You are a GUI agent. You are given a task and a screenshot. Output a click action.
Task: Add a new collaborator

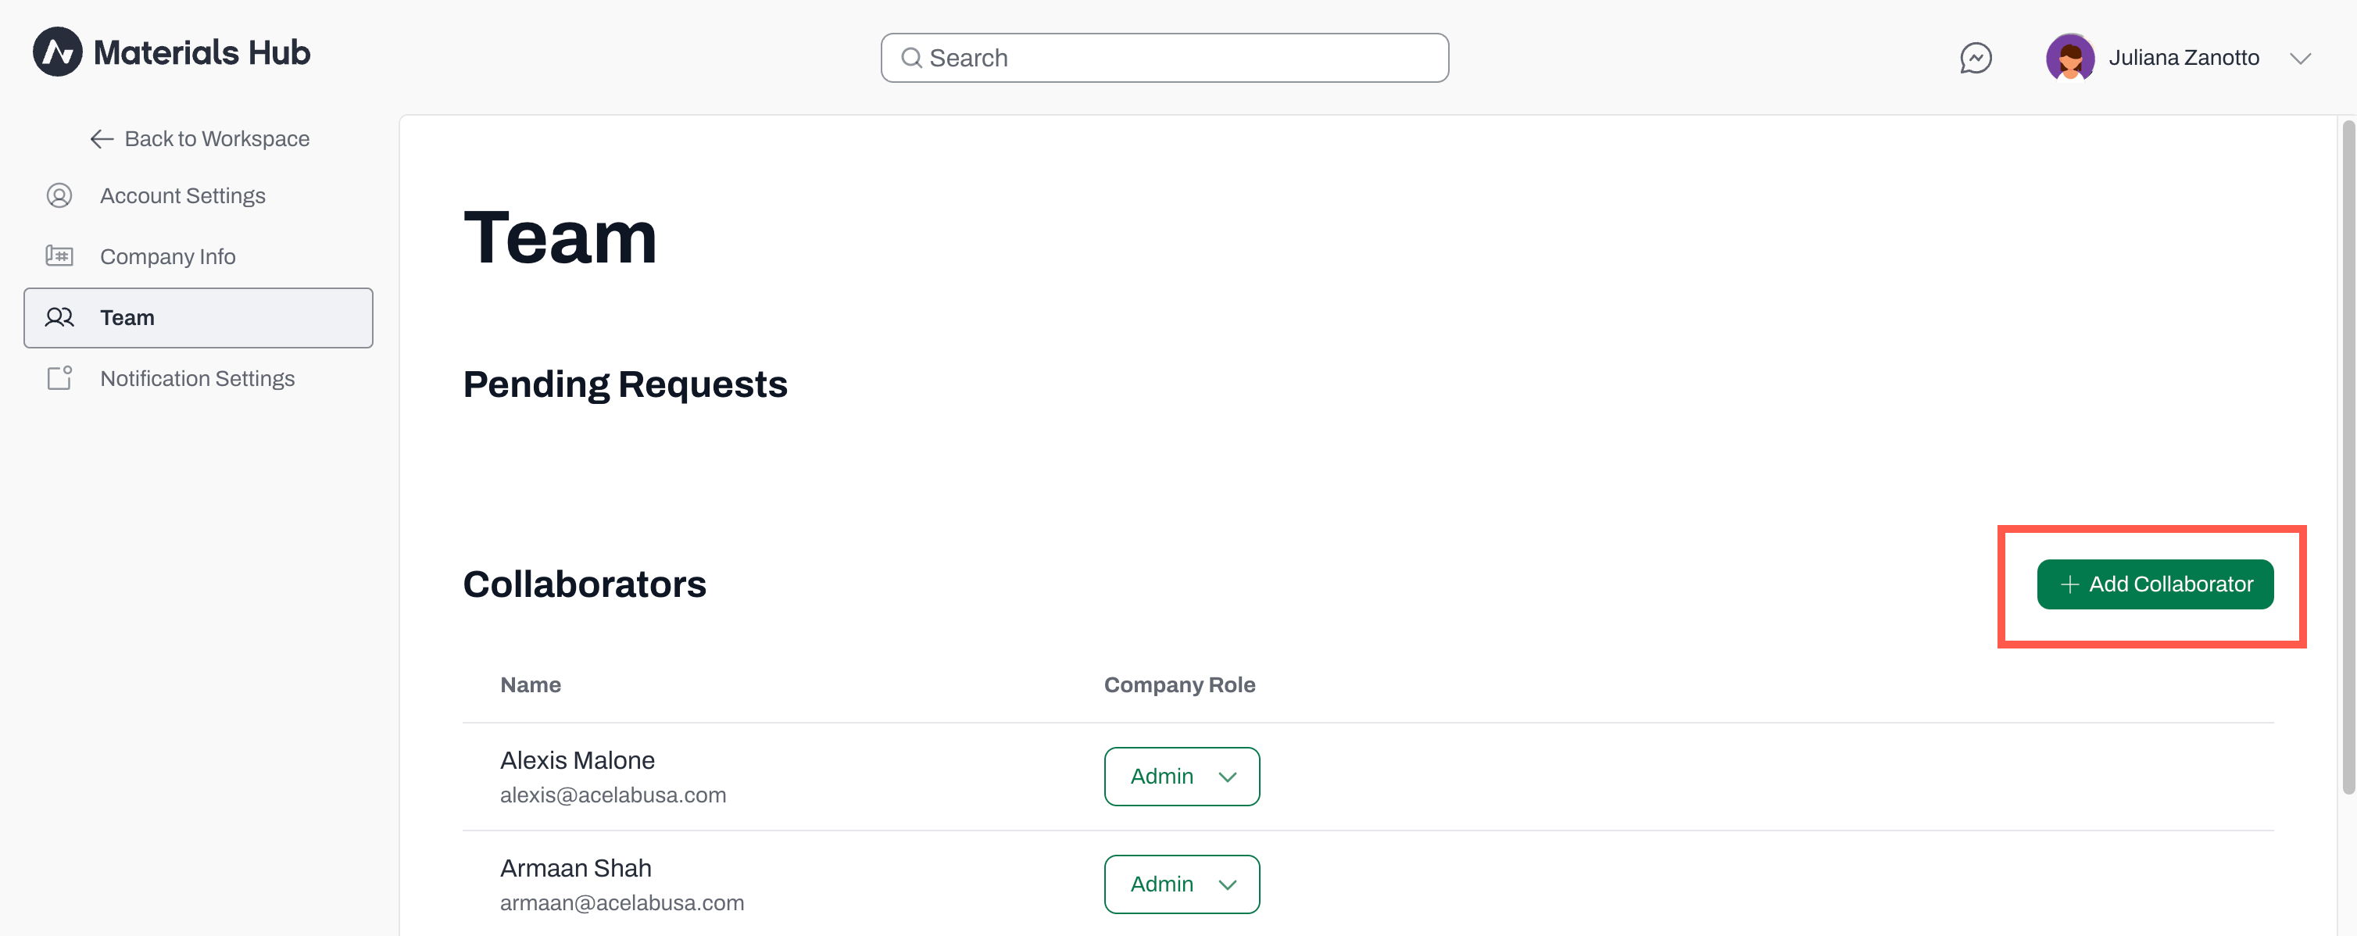tap(2155, 584)
